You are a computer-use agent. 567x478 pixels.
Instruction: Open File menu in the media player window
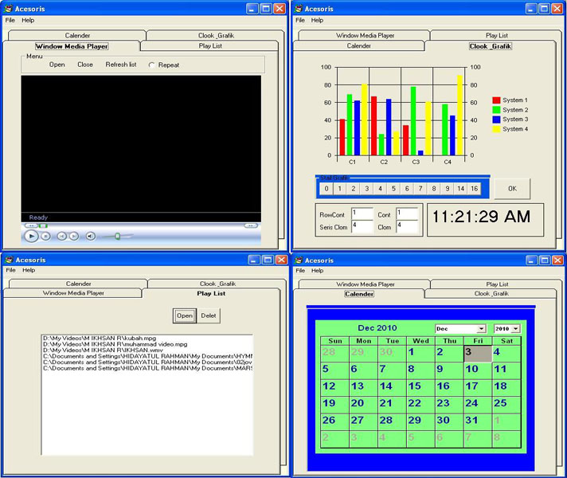(10, 20)
